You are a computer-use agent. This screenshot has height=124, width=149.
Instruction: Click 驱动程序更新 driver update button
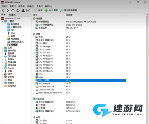click(69, 10)
